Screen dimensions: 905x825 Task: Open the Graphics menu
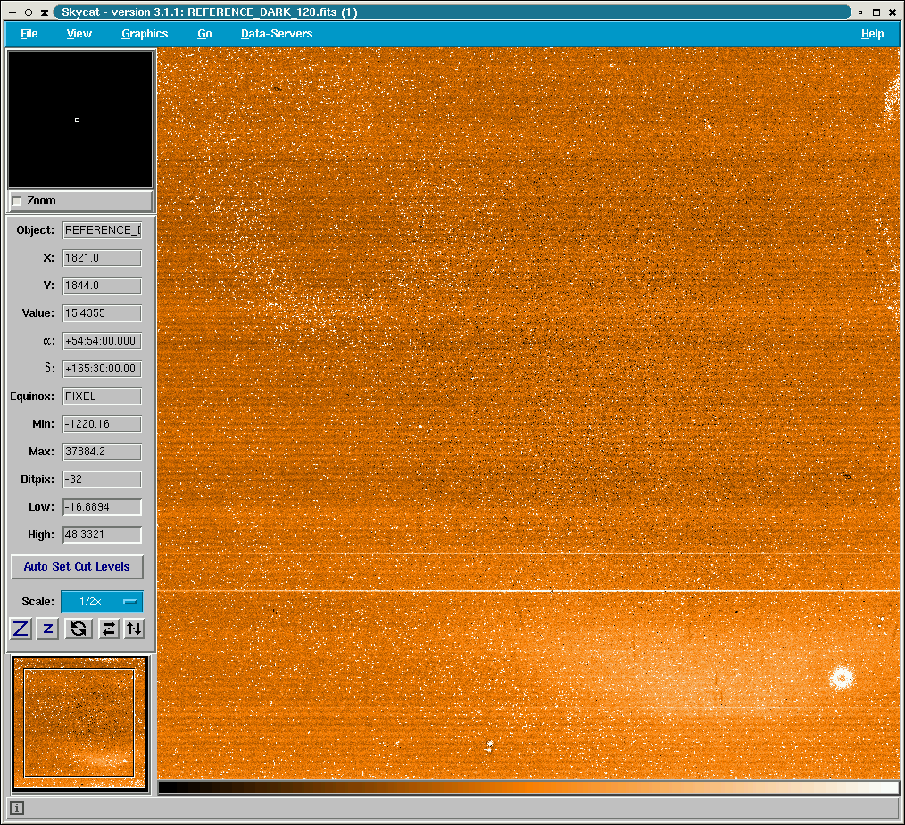pyautogui.click(x=145, y=34)
